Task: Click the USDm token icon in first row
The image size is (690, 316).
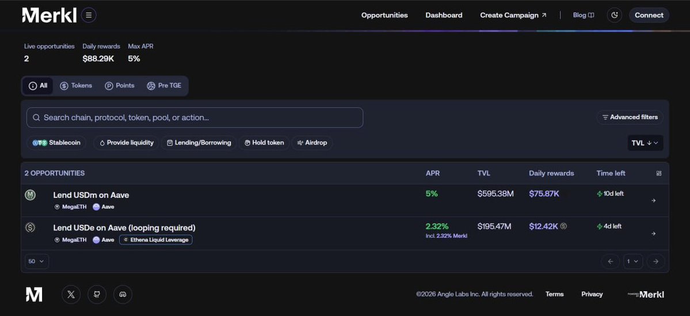Action: pyautogui.click(x=31, y=195)
